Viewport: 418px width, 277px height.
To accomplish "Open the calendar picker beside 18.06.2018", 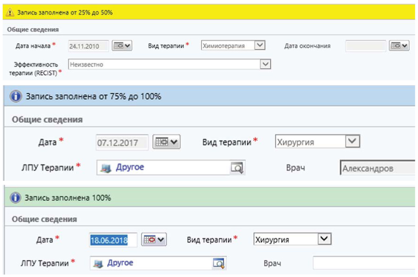I will (154, 240).
